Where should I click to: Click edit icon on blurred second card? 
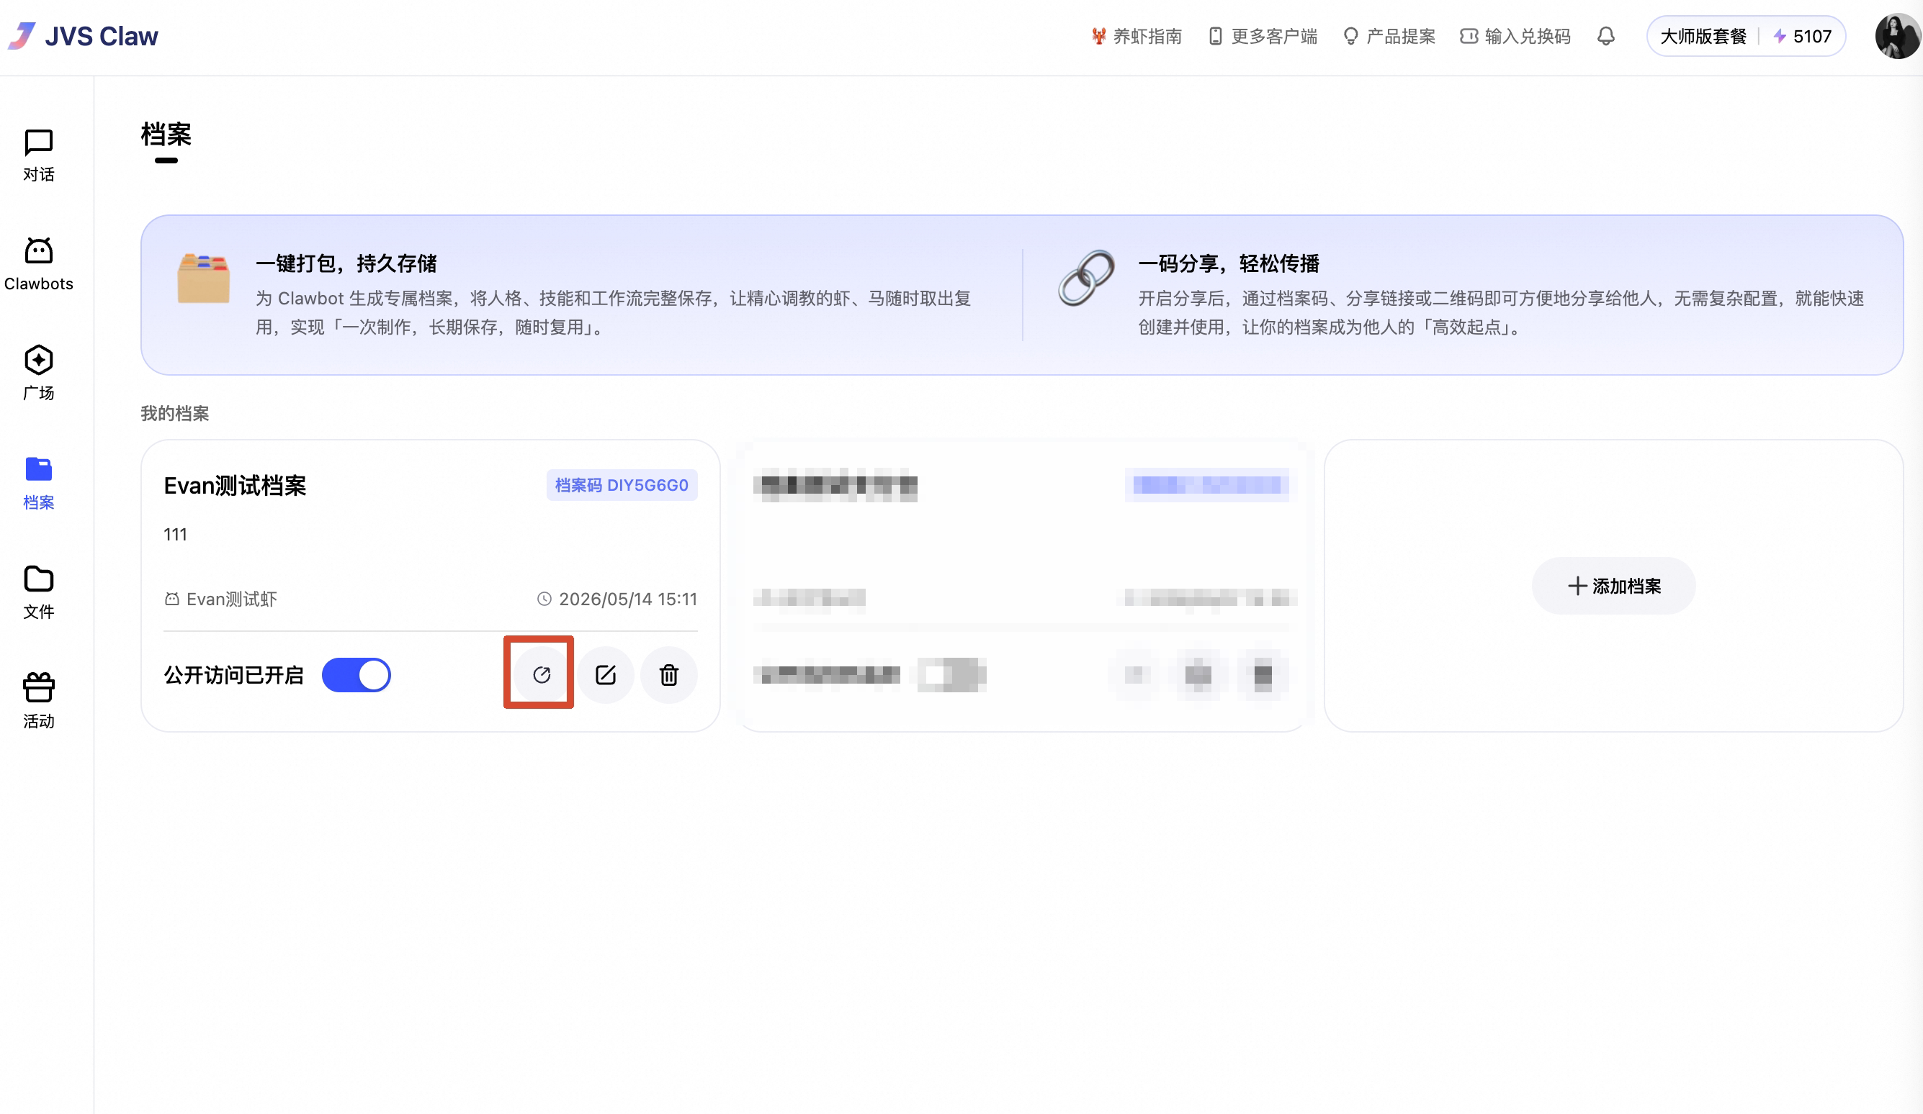pos(1199,675)
